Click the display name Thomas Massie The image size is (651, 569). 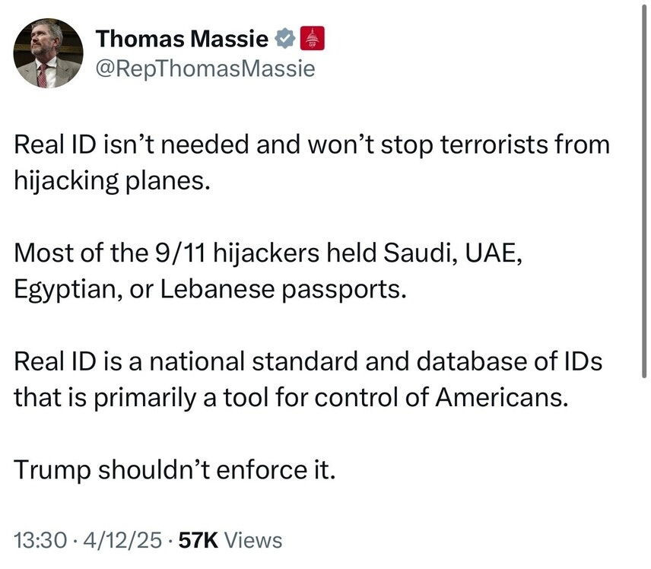pyautogui.click(x=183, y=38)
